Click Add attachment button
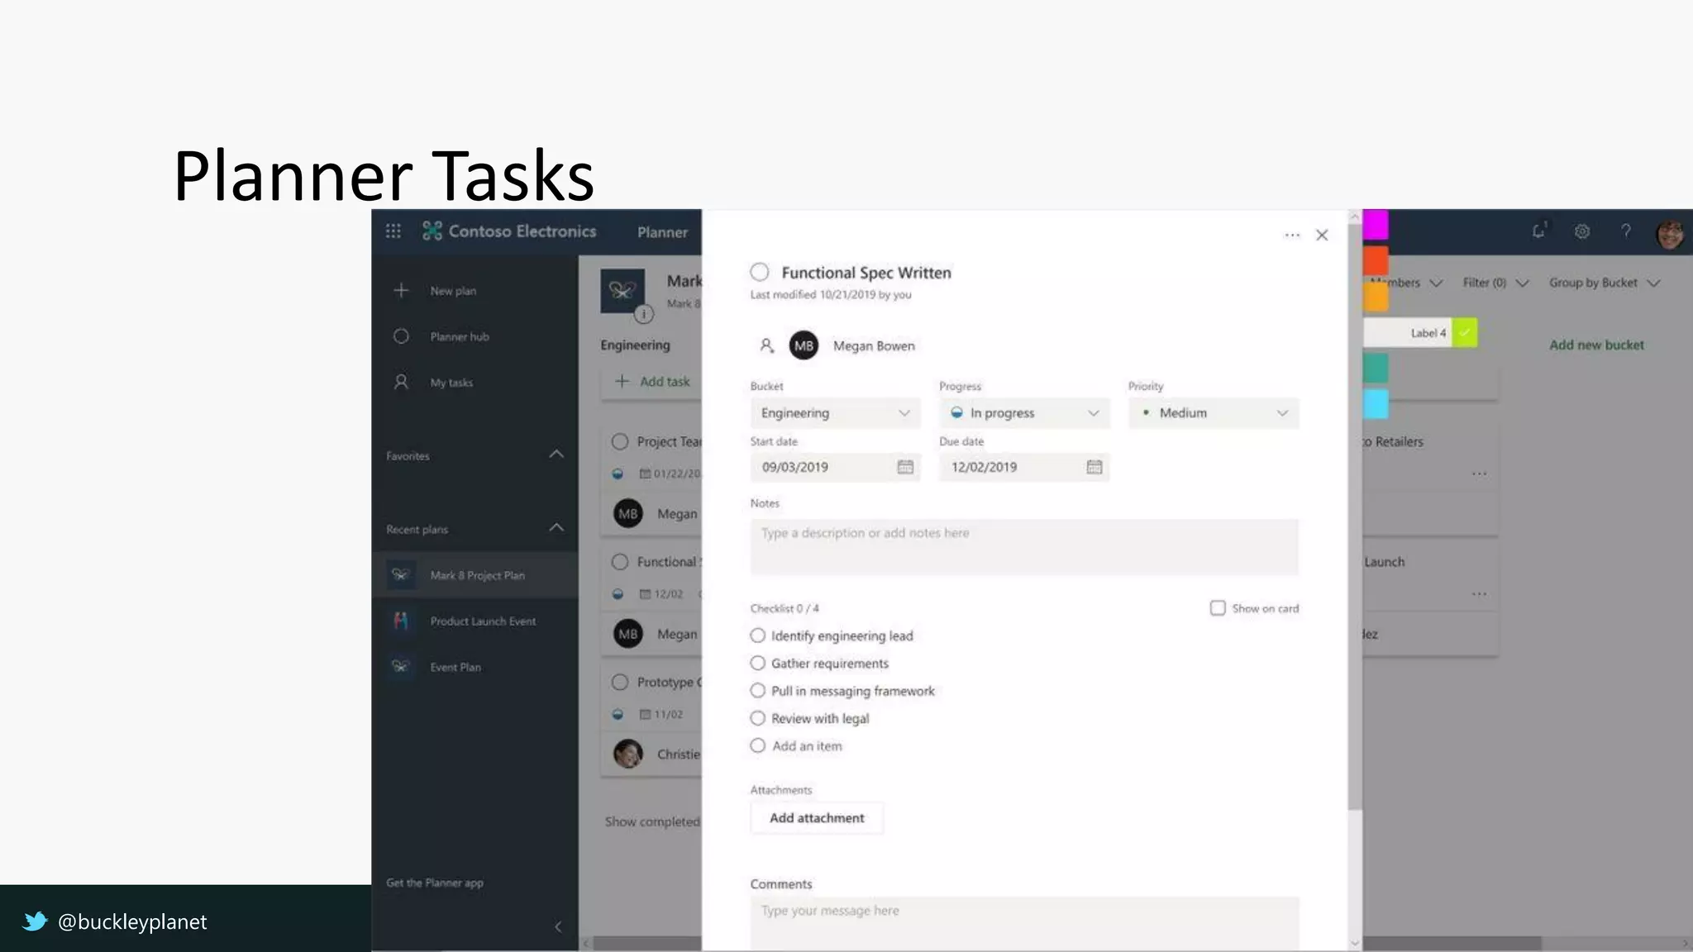Image resolution: width=1693 pixels, height=952 pixels. click(x=817, y=818)
